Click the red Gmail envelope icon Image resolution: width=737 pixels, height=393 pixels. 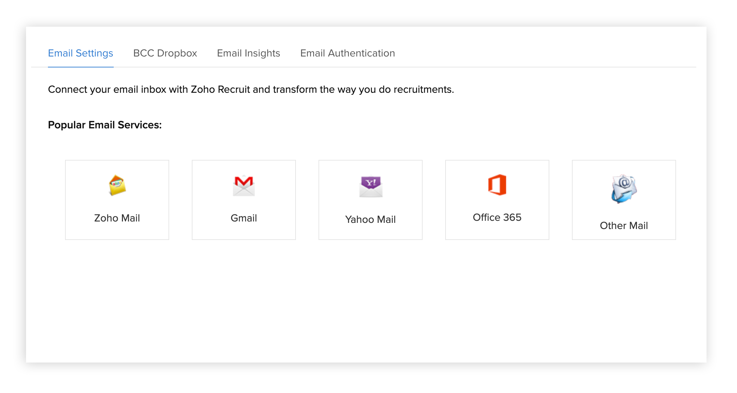(243, 185)
